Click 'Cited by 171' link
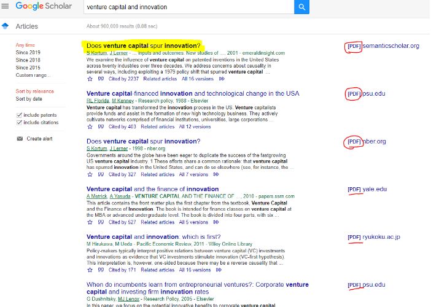This screenshot has width=431, height=307. click(122, 270)
